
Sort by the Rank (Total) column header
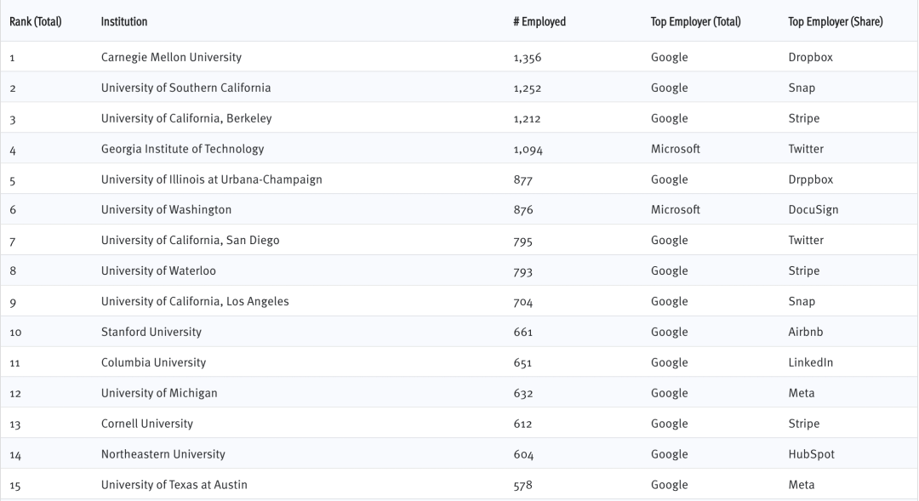[x=36, y=21]
